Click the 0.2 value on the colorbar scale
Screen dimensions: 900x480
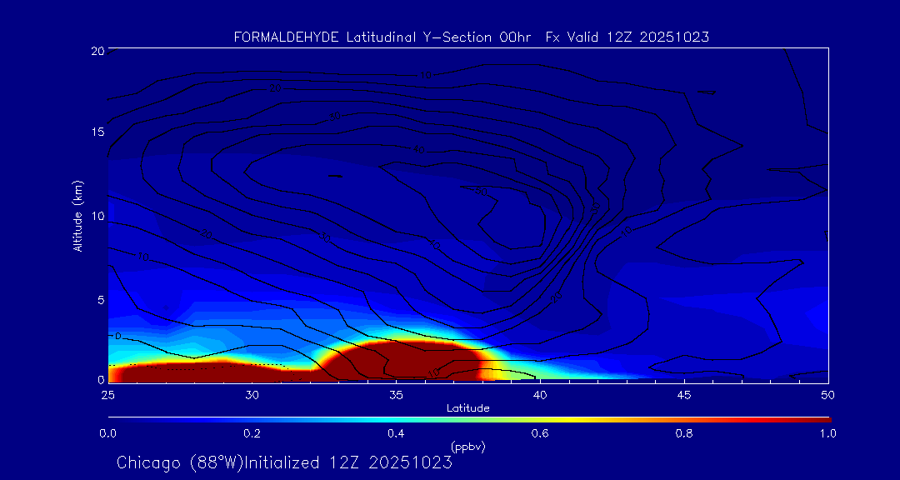tap(252, 433)
